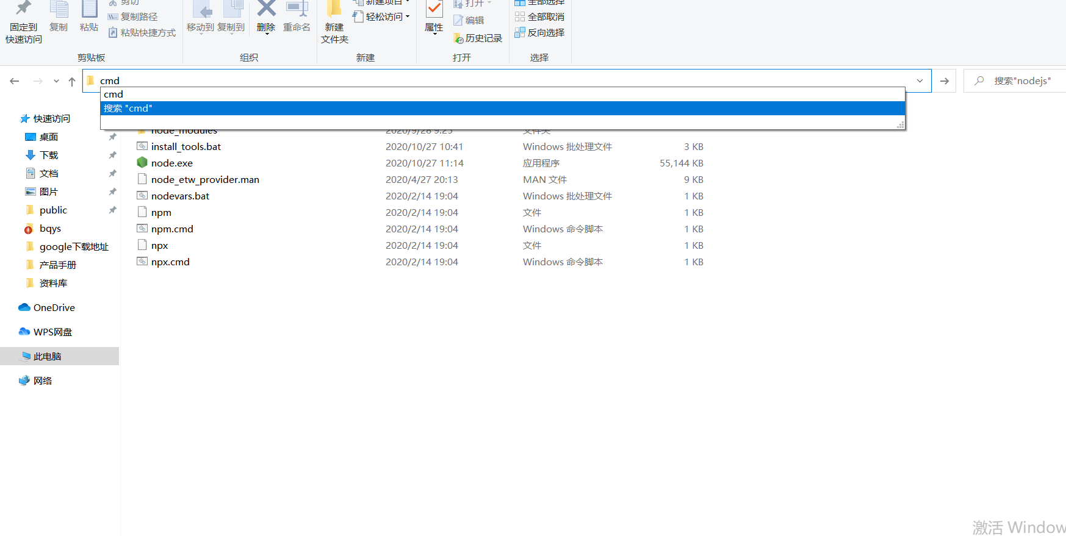Image resolution: width=1066 pixels, height=536 pixels.
Task: Click the Paste ribbon button
Action: (89, 17)
